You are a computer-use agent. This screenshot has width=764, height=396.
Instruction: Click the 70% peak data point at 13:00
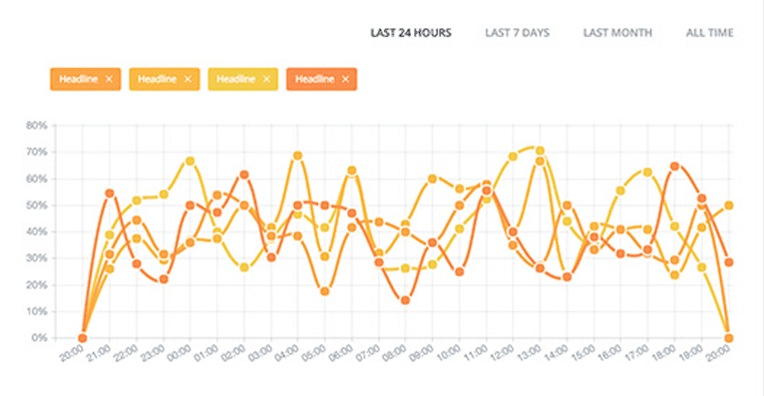pyautogui.click(x=540, y=151)
